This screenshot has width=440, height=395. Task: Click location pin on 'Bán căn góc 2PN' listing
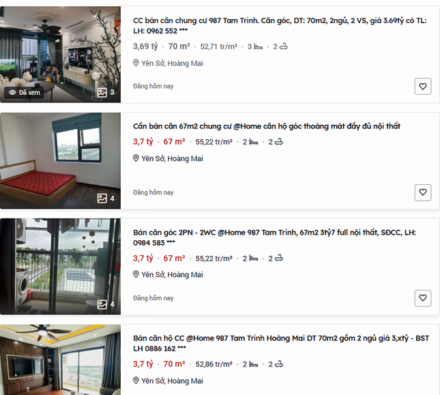(136, 274)
